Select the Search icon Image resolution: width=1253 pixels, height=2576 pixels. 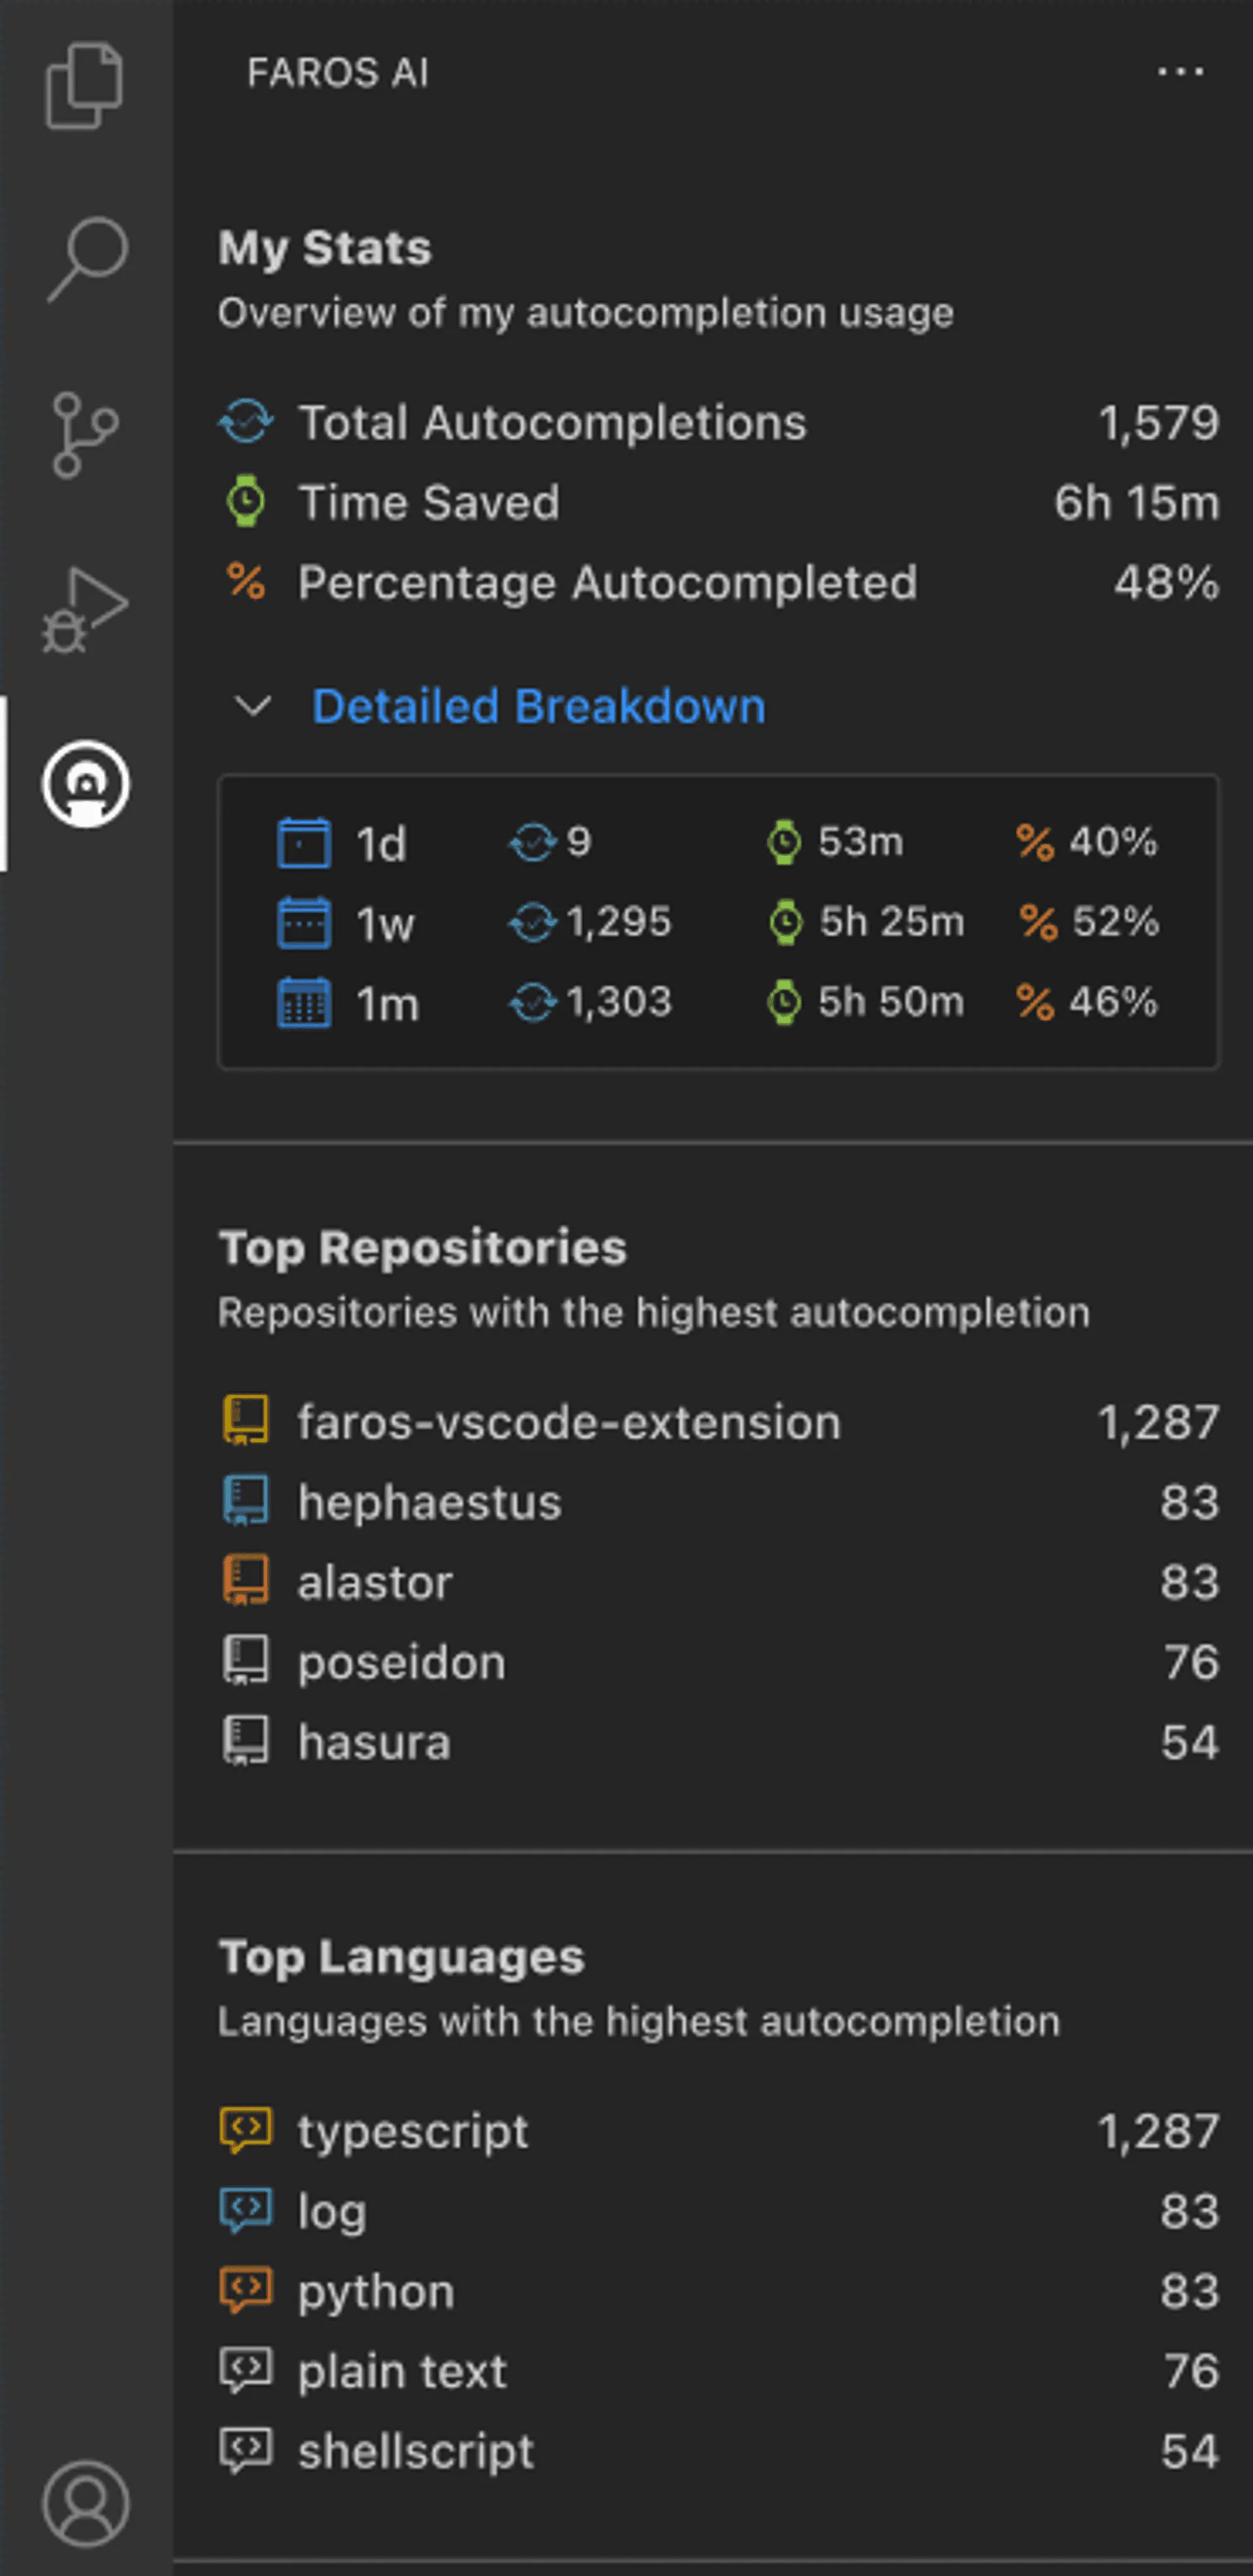coord(86,255)
